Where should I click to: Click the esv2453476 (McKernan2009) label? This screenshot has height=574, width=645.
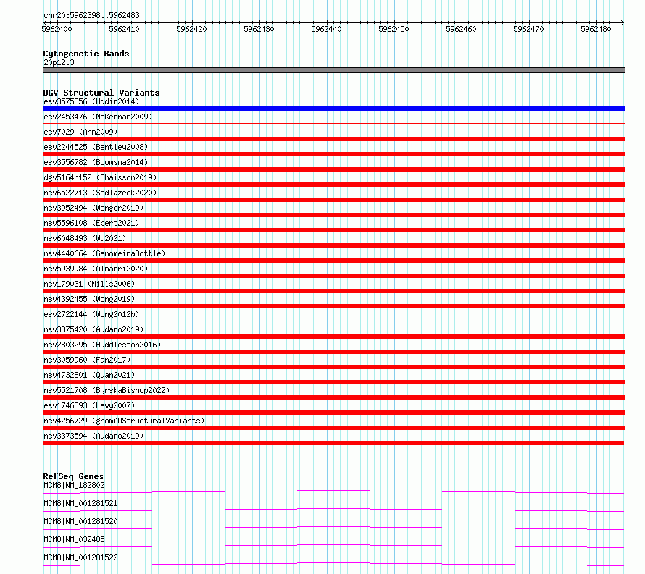98,117
